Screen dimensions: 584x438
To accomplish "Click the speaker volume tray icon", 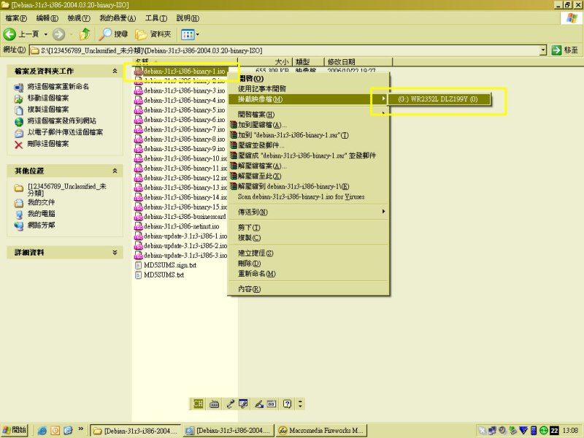I will (502, 431).
